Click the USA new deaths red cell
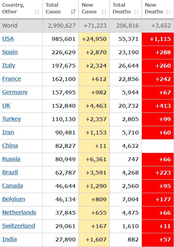Image resolution: width=174 pixels, height=247 pixels. (158, 39)
